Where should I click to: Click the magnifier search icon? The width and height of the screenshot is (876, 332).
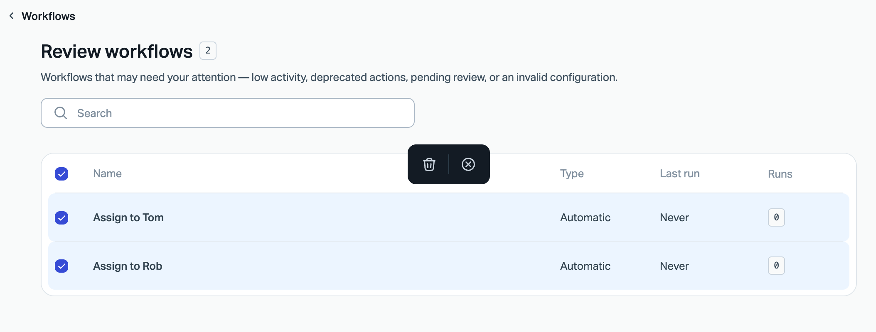tap(61, 113)
